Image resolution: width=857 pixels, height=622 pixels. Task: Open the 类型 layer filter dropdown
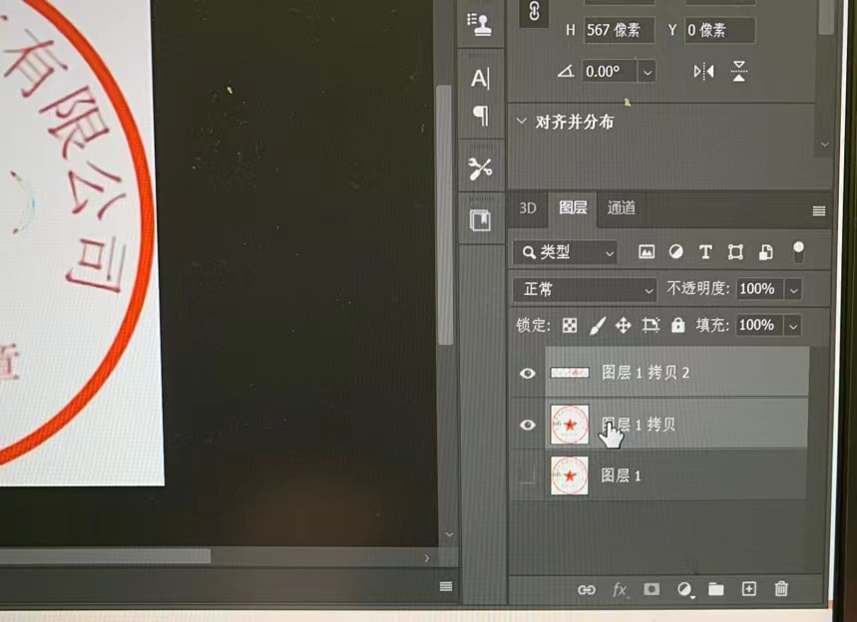565,253
